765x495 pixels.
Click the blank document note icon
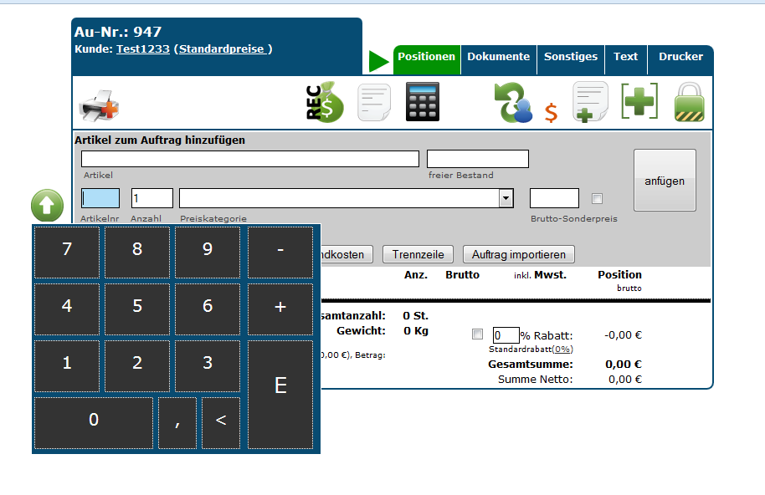pos(374,103)
